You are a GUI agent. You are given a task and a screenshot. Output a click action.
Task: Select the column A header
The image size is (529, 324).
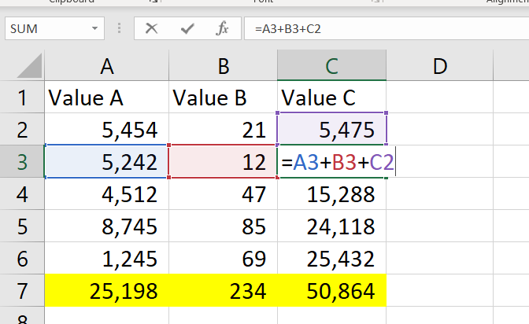pyautogui.click(x=106, y=67)
